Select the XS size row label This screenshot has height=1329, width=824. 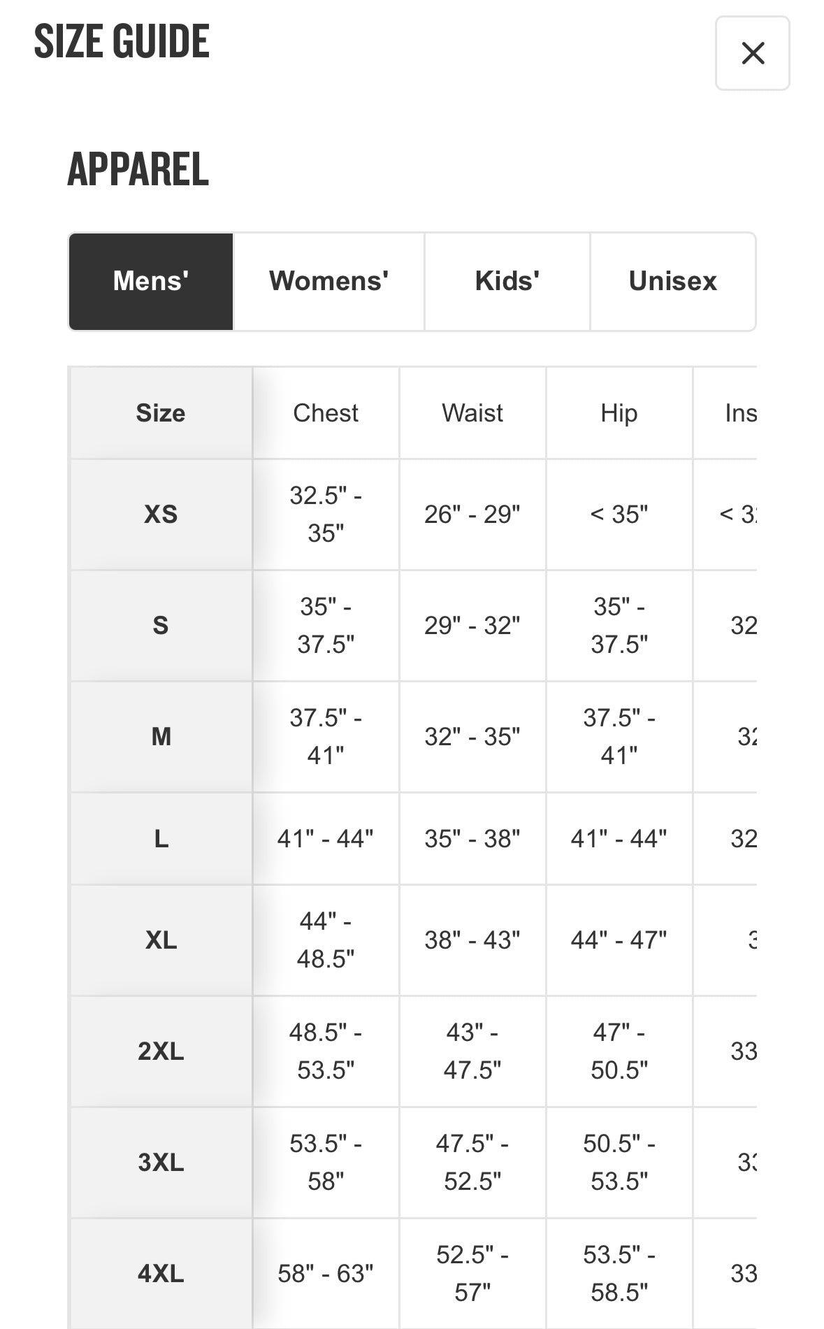[161, 515]
